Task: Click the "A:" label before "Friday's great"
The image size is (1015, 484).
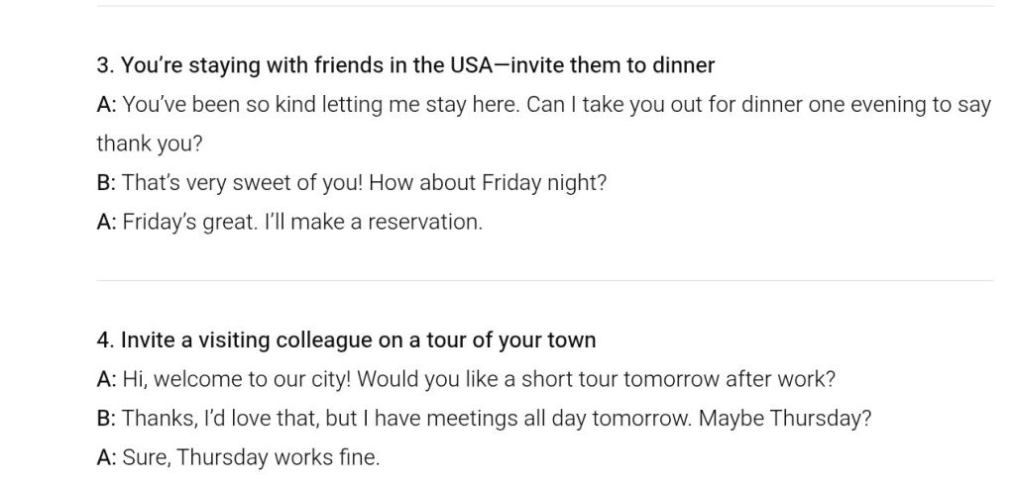Action: [x=106, y=222]
